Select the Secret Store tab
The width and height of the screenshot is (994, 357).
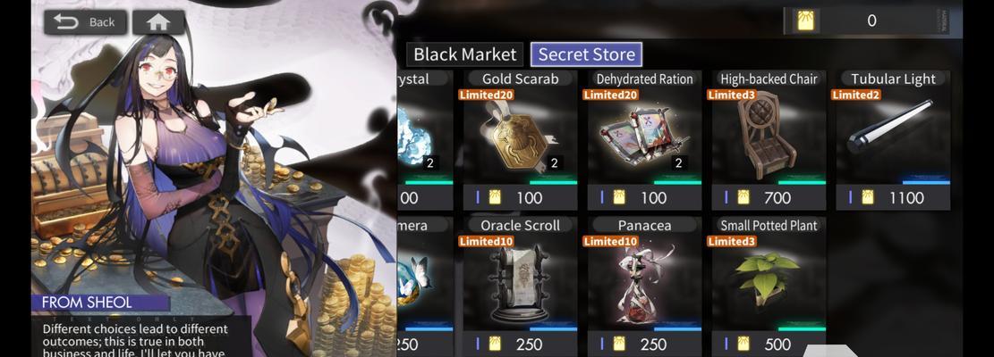pyautogui.click(x=586, y=54)
